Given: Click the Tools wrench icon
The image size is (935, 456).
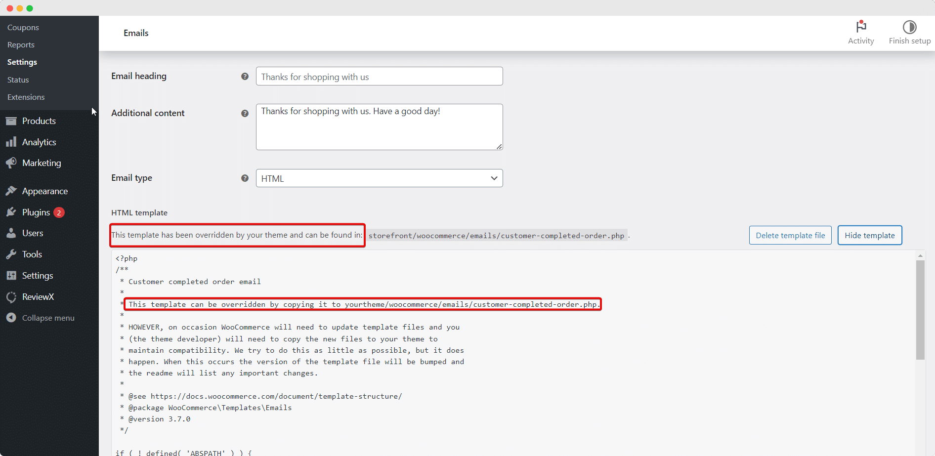Looking at the screenshot, I should (11, 254).
